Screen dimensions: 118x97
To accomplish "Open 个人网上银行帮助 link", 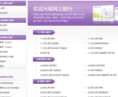I will click(x=95, y=39).
